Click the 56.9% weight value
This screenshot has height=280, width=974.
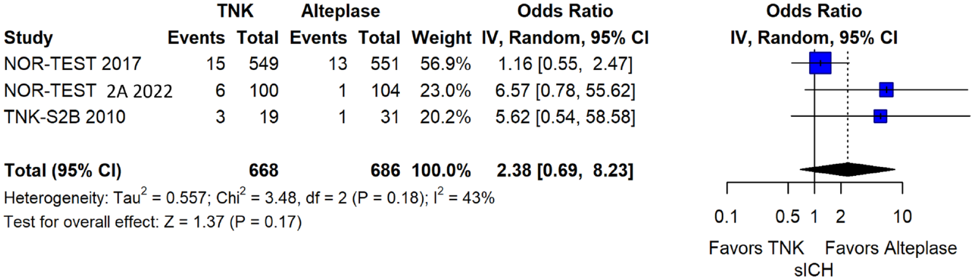pyautogui.click(x=445, y=64)
